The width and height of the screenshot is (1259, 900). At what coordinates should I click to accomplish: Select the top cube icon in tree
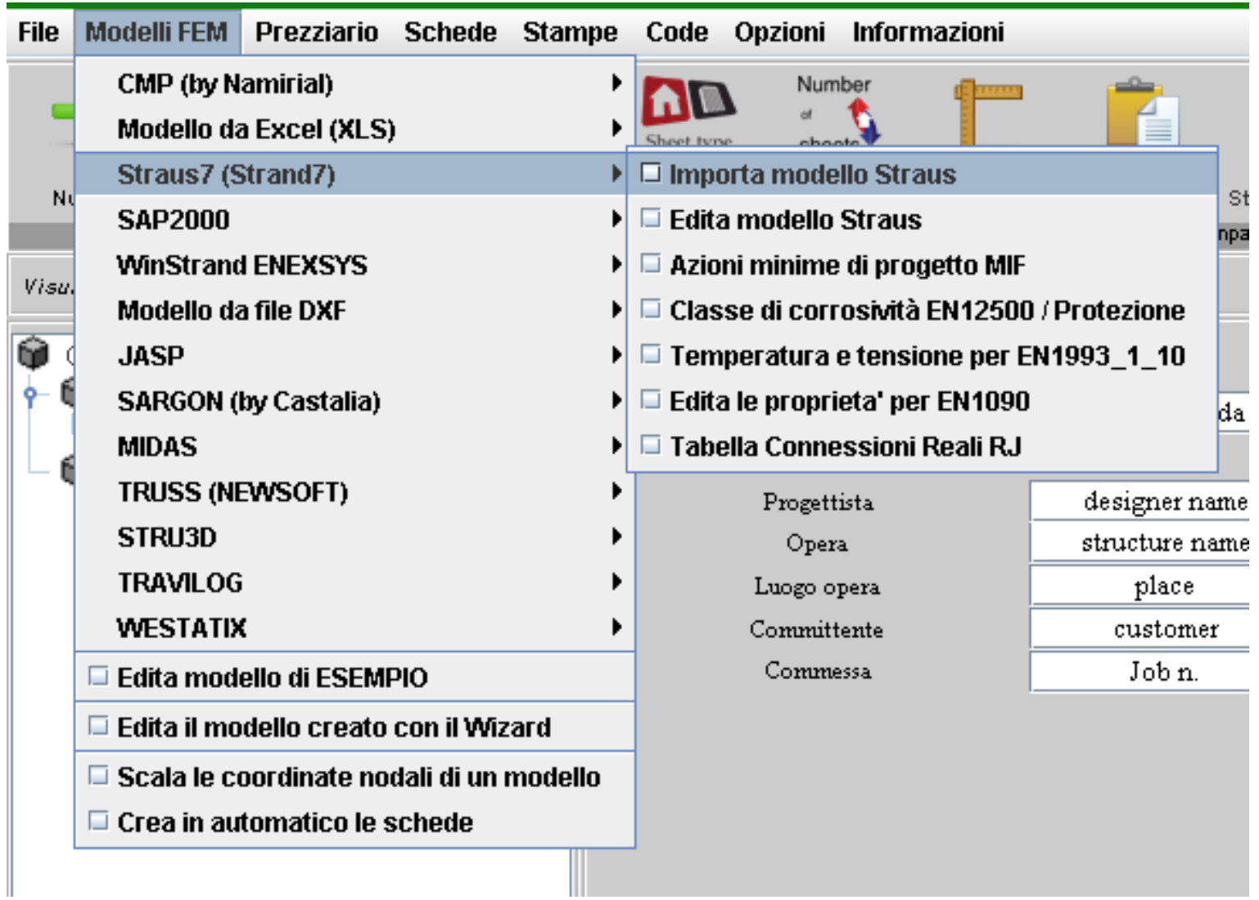pos(34,353)
